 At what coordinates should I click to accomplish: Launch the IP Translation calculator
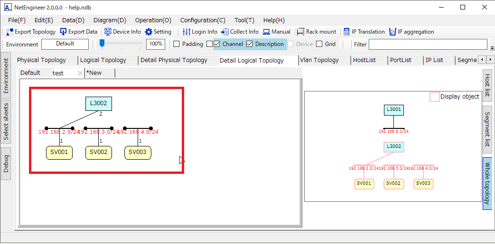[346, 32]
